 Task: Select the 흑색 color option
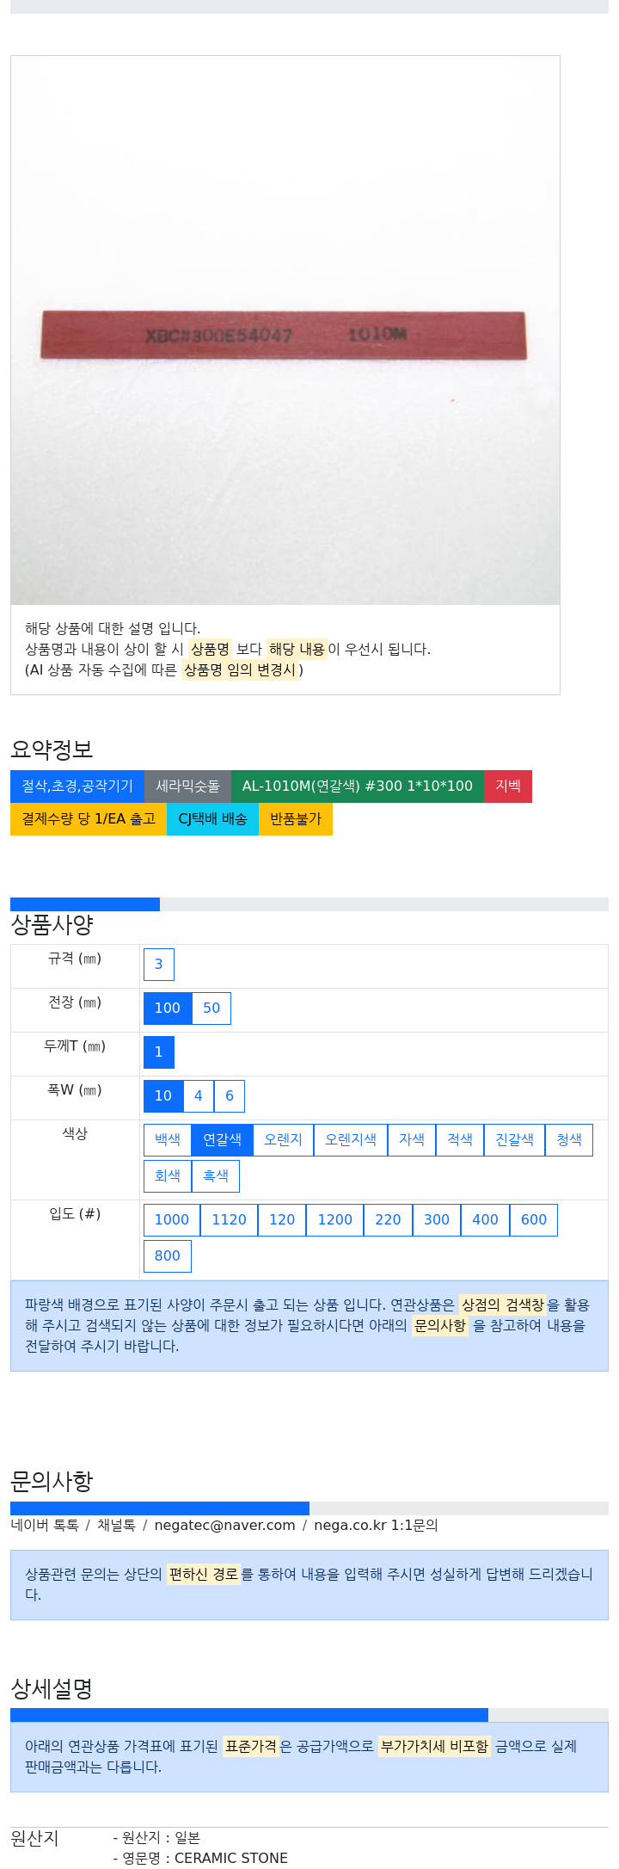216,1176
